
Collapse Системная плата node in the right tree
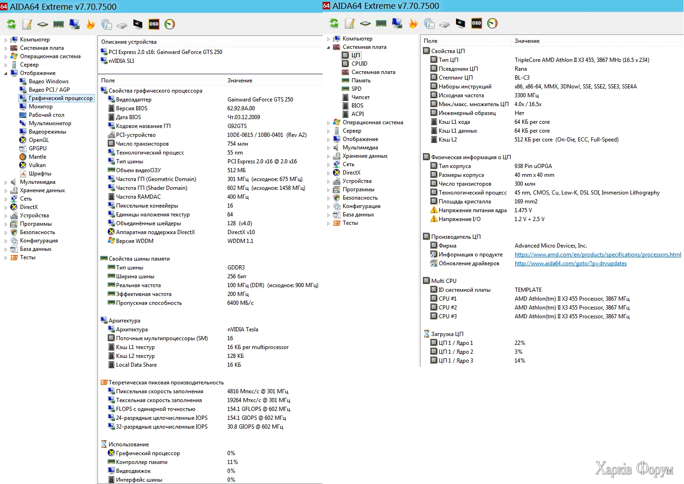point(328,47)
